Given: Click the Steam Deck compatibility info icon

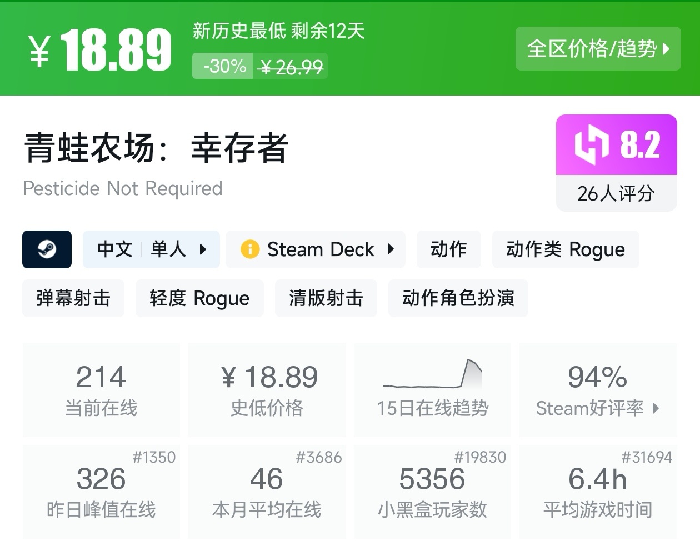Looking at the screenshot, I should pyautogui.click(x=250, y=249).
